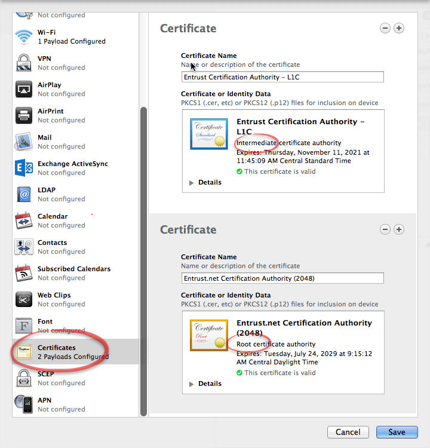Click 'Exchange ActiveSync' label in sidebar
The width and height of the screenshot is (430, 448).
coord(73,164)
